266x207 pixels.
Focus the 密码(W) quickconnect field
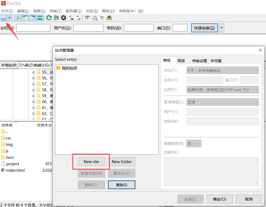click(139, 28)
